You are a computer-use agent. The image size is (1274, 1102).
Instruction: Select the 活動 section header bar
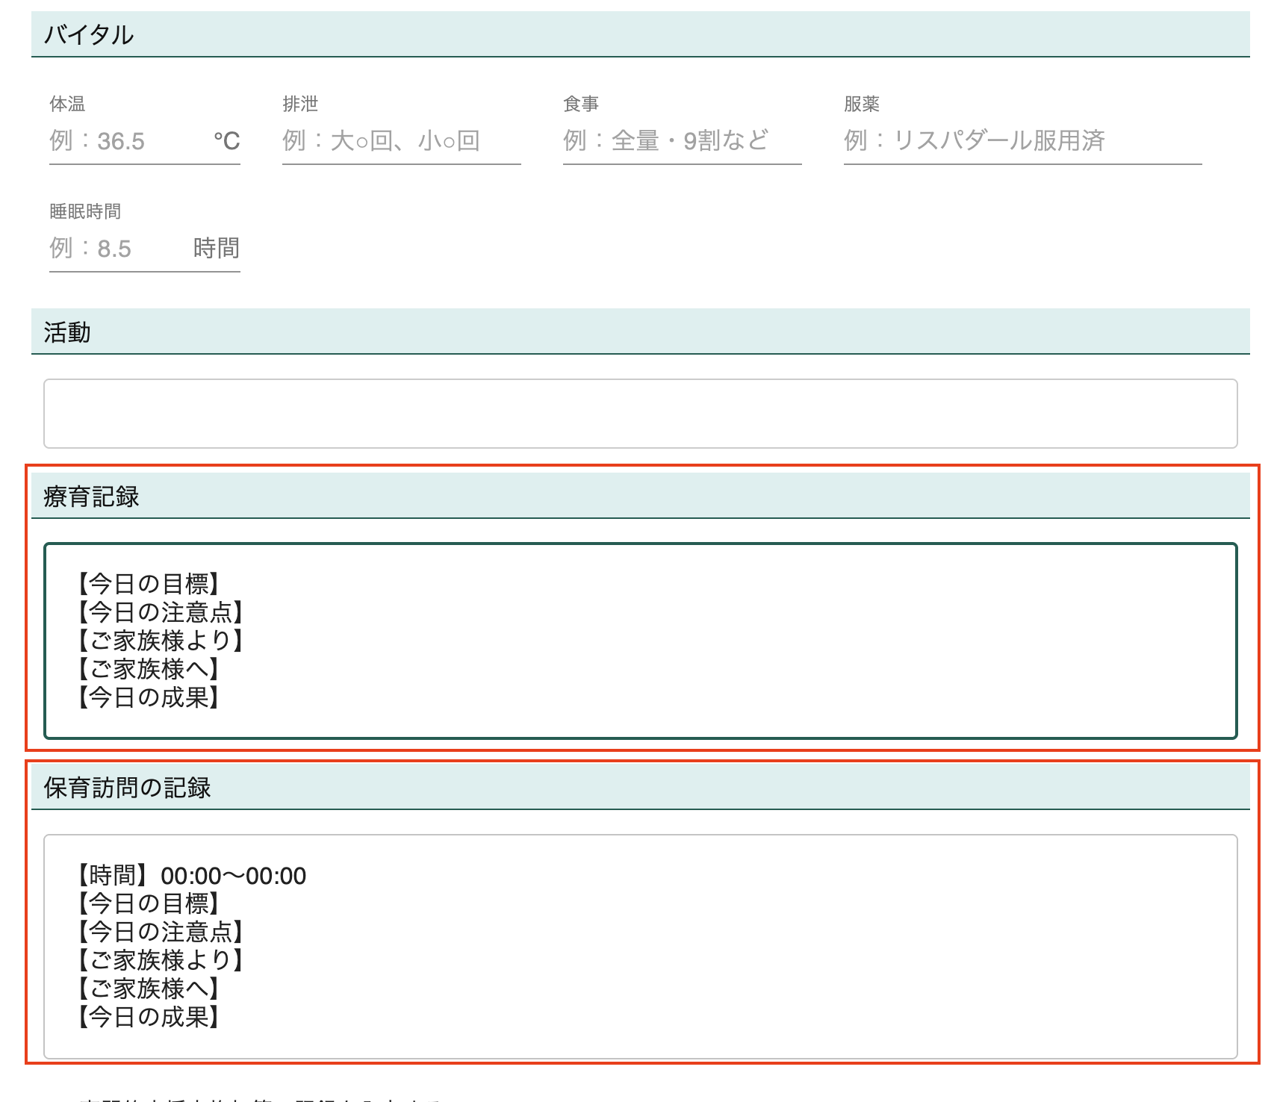[x=640, y=332]
